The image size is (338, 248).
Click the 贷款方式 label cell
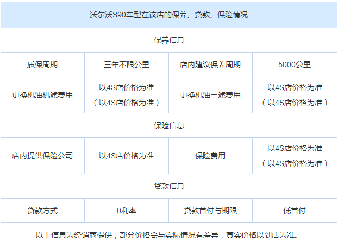coord(42,211)
